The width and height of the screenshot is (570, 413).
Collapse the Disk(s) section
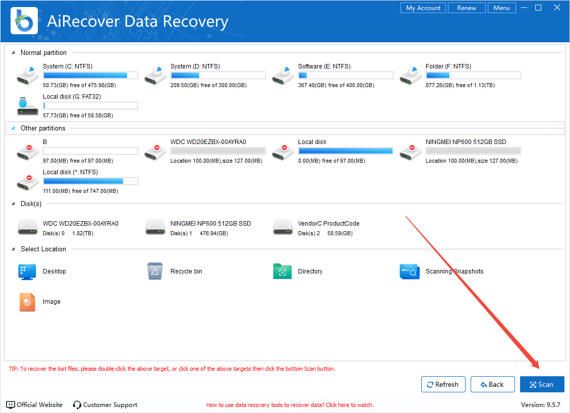[x=13, y=204]
